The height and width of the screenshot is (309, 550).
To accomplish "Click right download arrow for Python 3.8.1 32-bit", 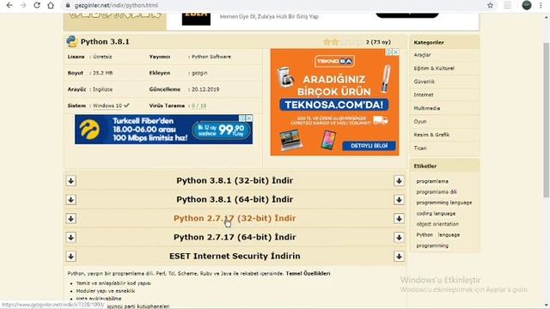I will click(x=399, y=181).
